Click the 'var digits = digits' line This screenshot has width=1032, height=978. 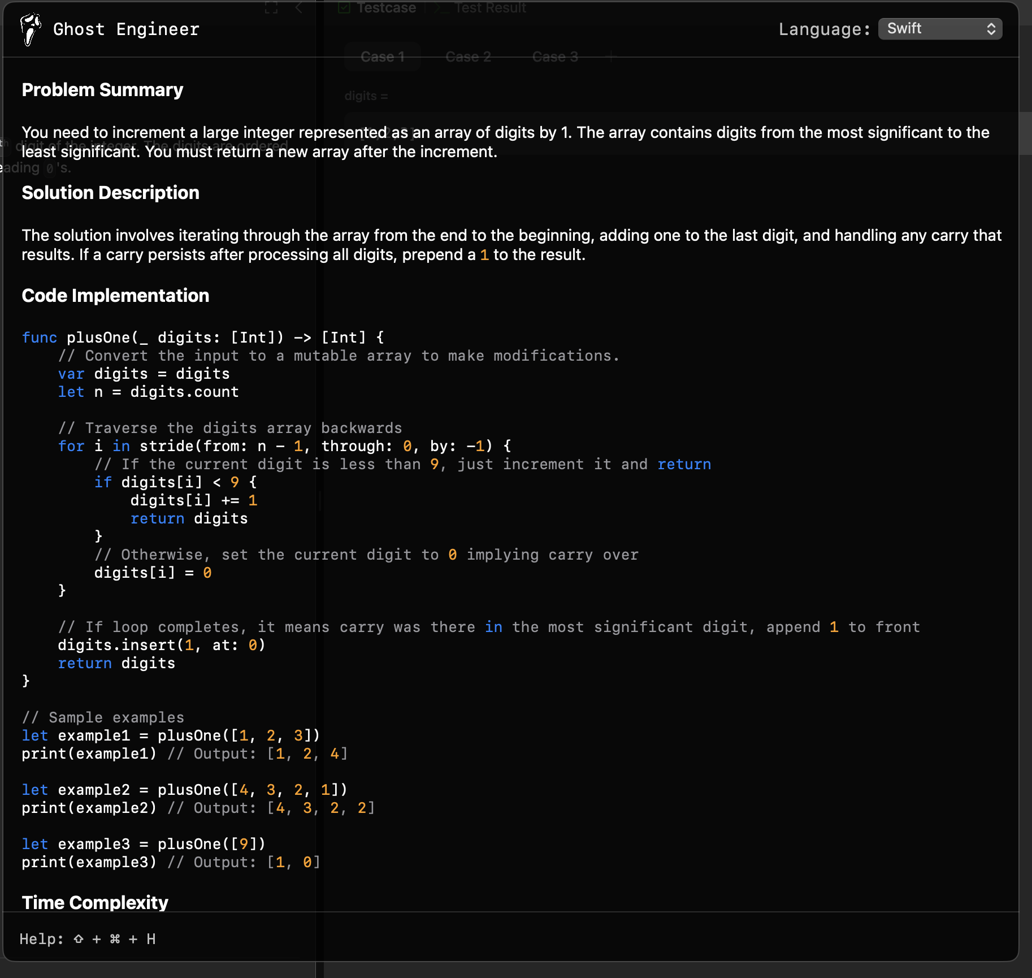coord(144,374)
